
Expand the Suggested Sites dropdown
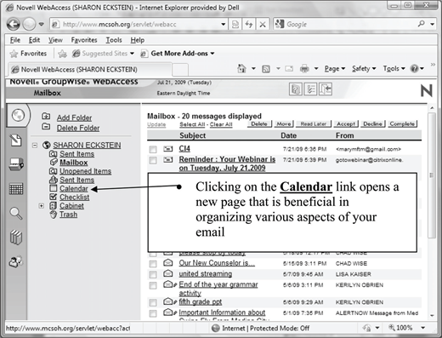132,54
